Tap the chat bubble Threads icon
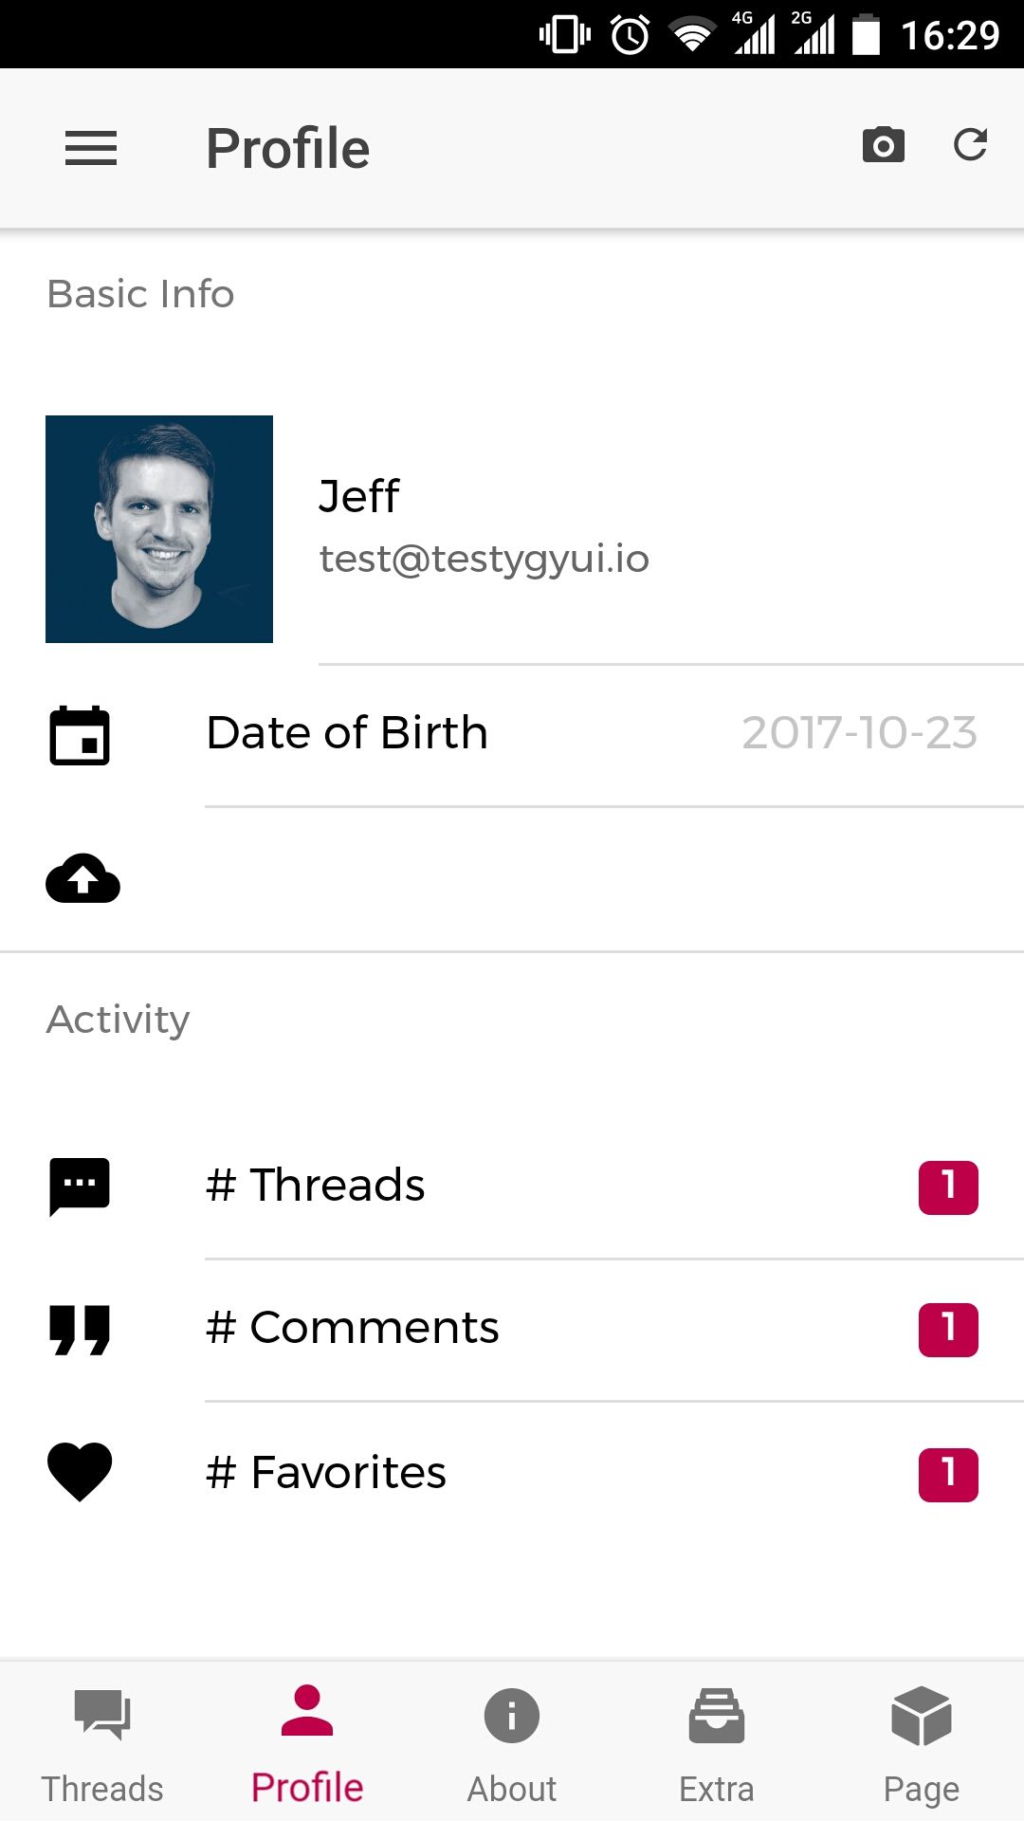1024x1821 pixels. (x=80, y=1186)
